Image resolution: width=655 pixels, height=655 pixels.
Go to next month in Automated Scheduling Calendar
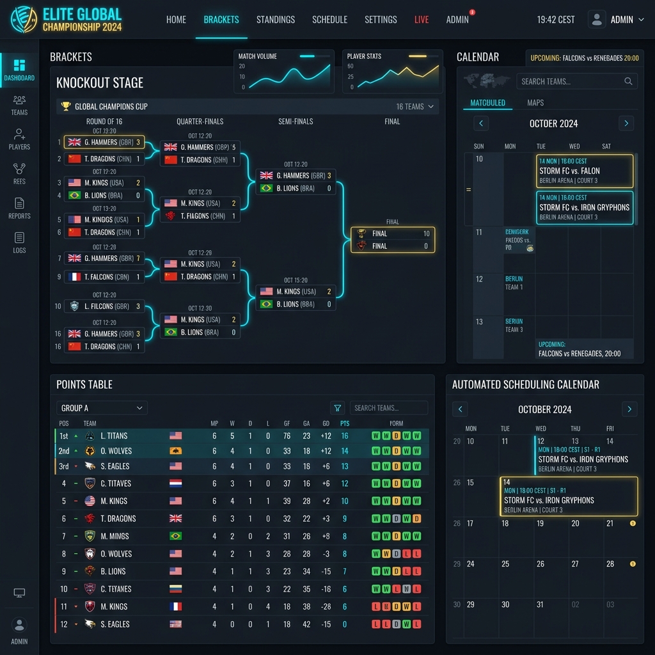629,409
